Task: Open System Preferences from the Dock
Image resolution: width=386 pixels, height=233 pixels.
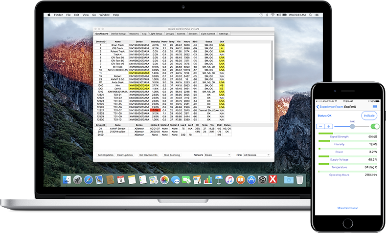Action: tap(262, 180)
